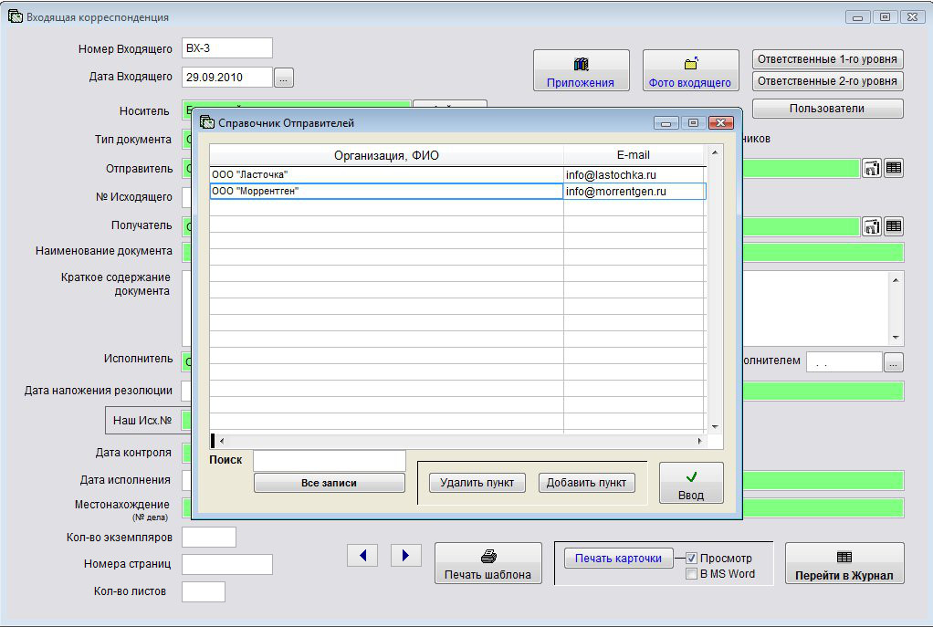Open Перейти в Журнал journal button
The image size is (933, 627).
point(844,563)
